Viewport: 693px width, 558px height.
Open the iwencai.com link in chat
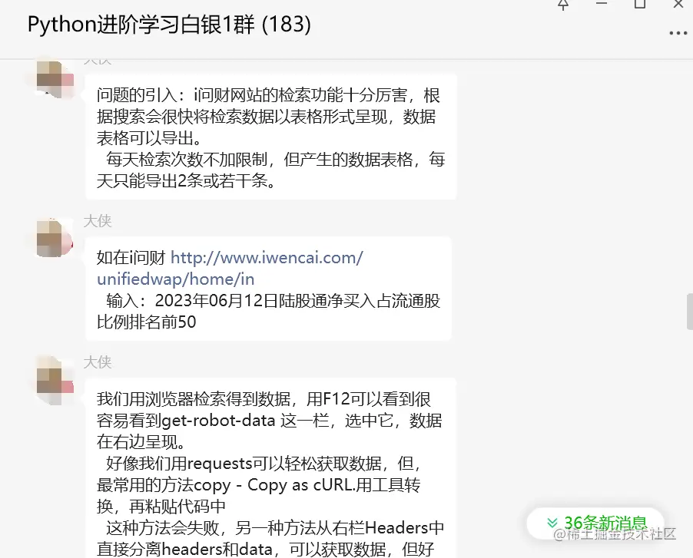pos(230,268)
